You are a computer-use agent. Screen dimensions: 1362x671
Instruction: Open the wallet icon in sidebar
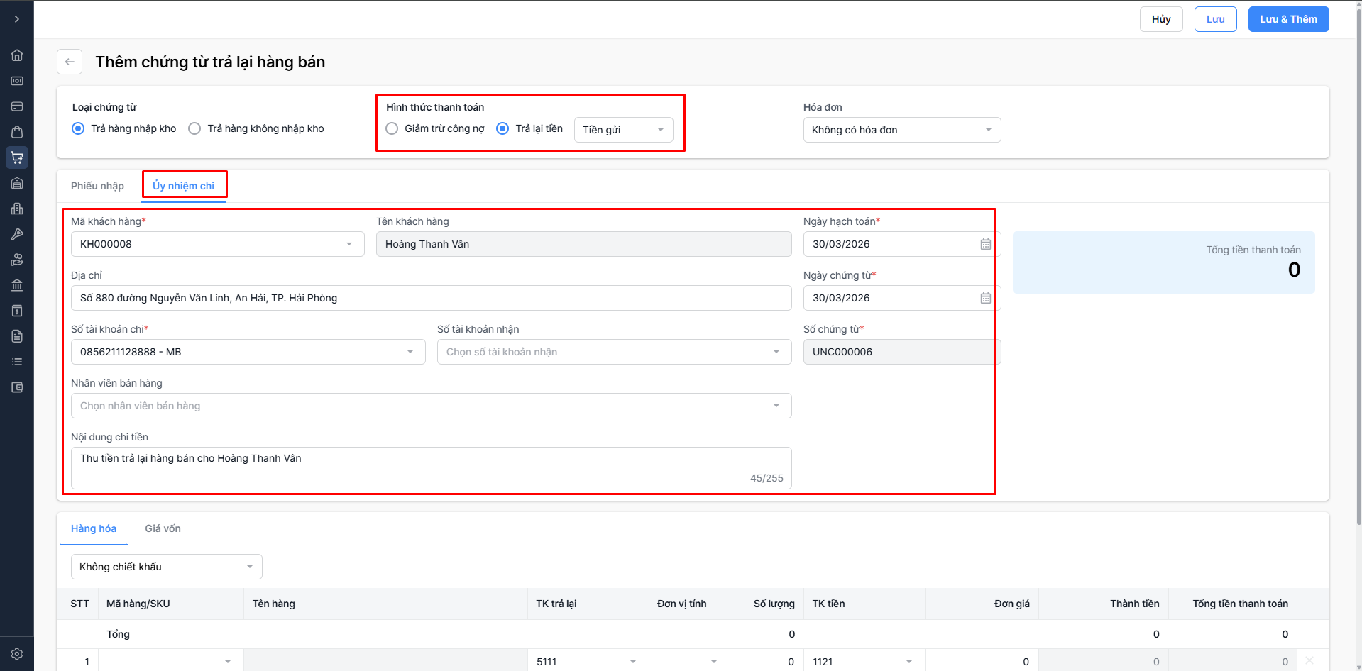click(17, 387)
